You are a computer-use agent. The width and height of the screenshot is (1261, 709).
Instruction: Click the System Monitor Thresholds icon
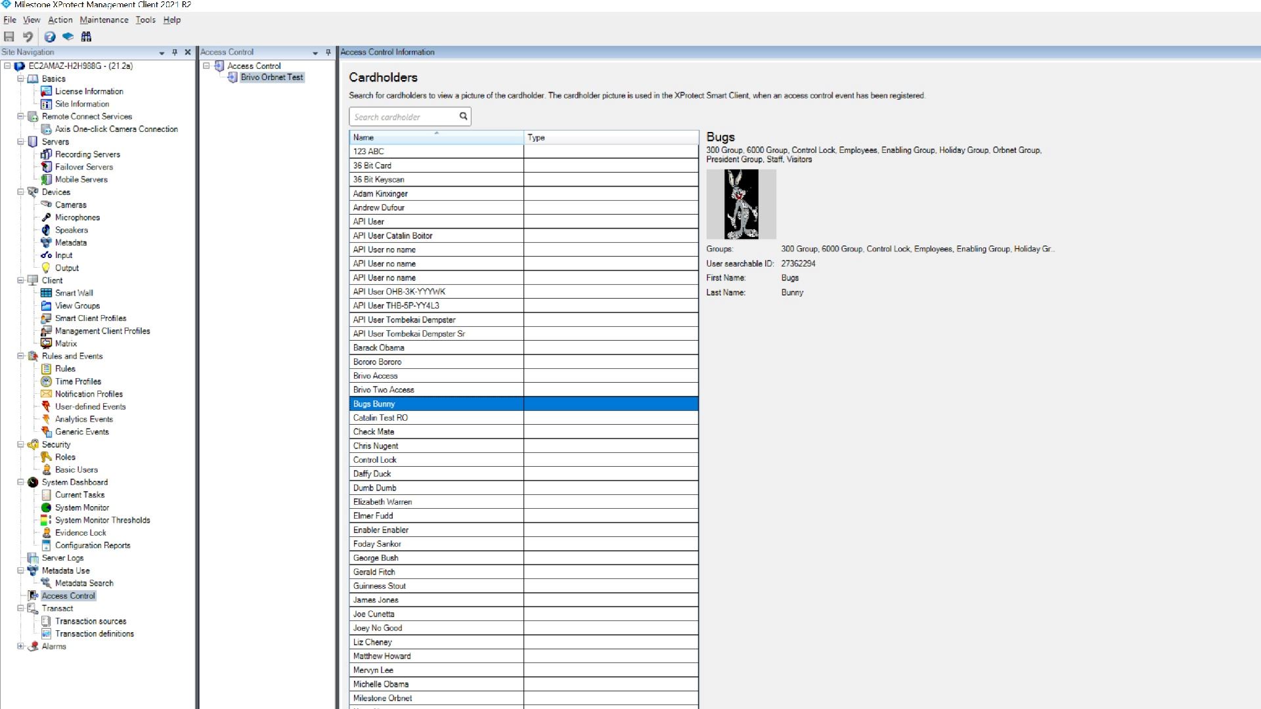(x=47, y=520)
